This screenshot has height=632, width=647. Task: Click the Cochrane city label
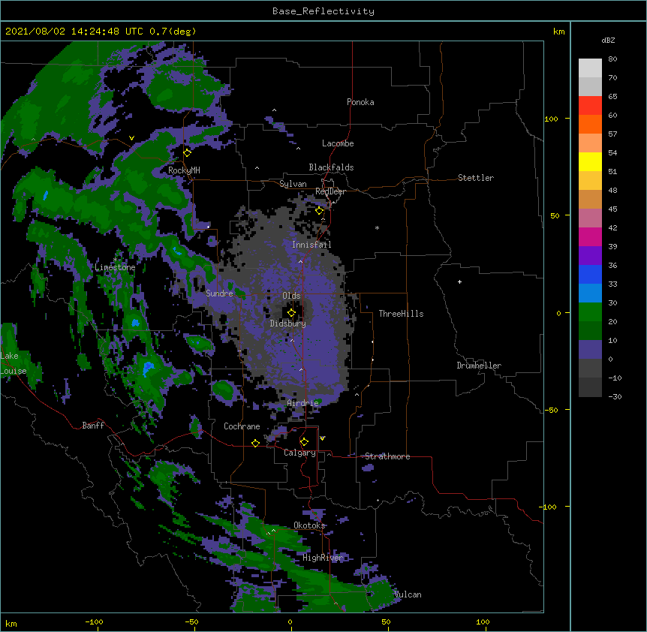pos(242,426)
